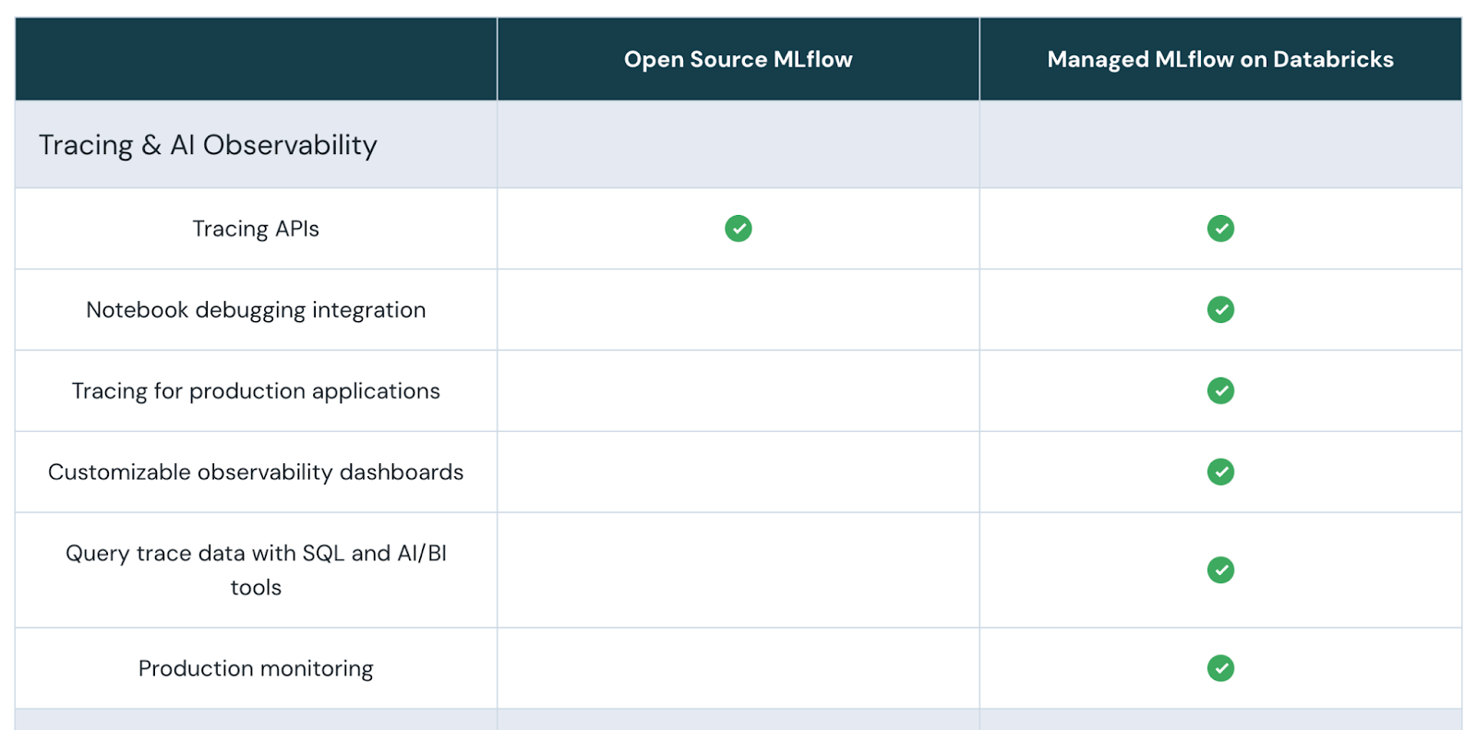
Task: Select the Managed MLflow on Databricks header
Action: (1219, 59)
